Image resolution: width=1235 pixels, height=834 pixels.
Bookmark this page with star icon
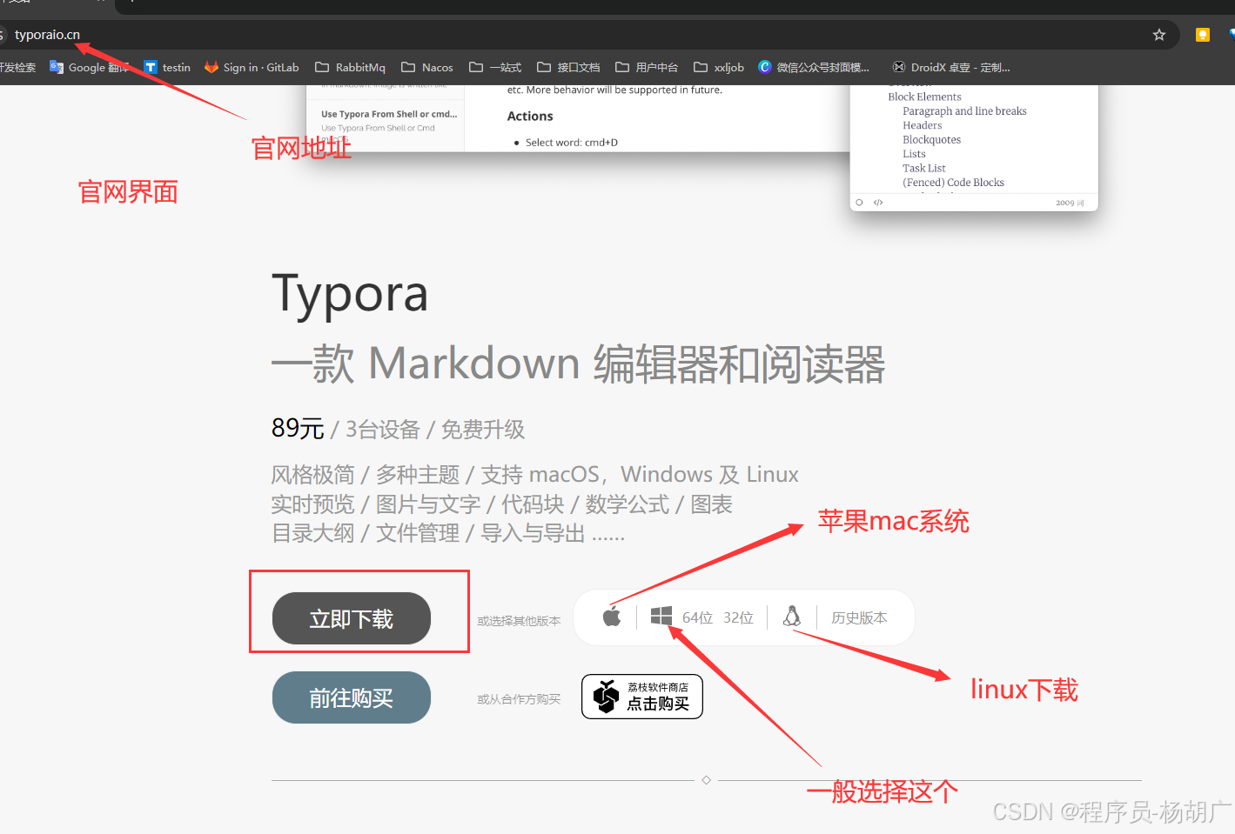click(x=1158, y=35)
